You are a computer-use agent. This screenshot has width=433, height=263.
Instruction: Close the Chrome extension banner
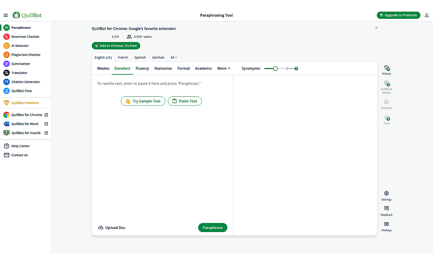click(x=376, y=28)
